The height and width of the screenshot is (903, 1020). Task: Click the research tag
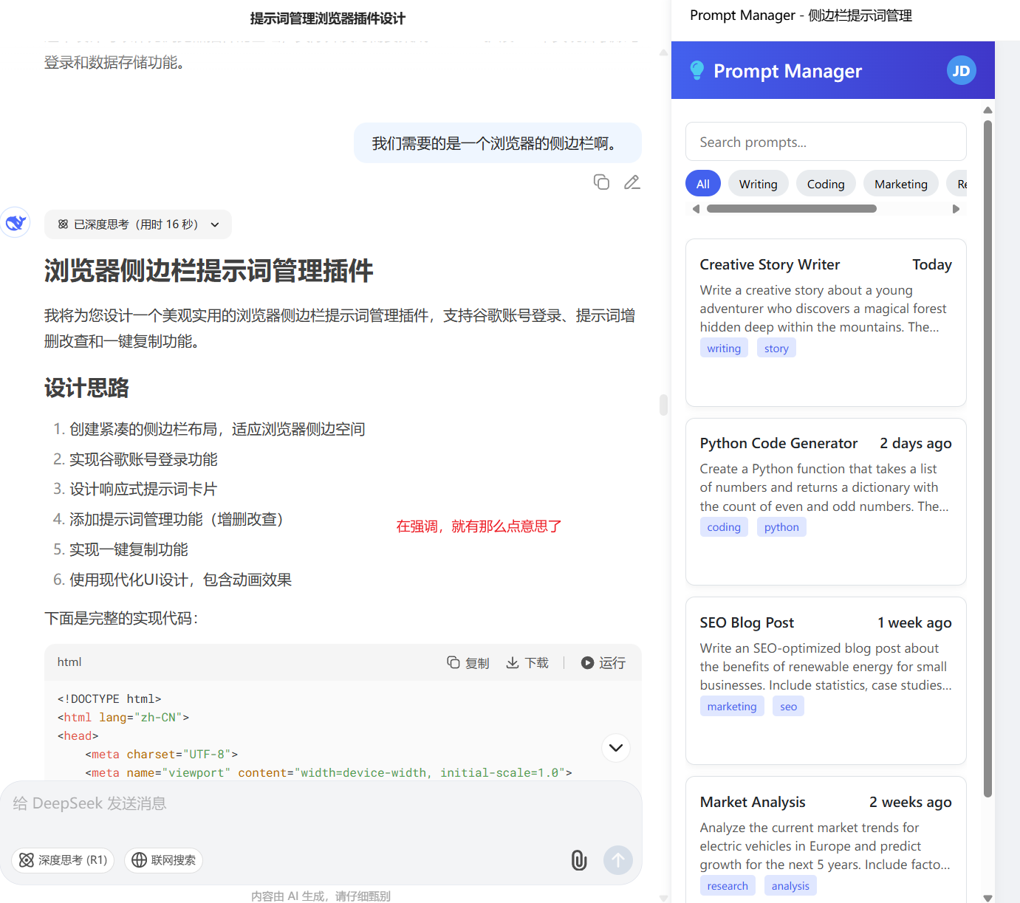728,886
